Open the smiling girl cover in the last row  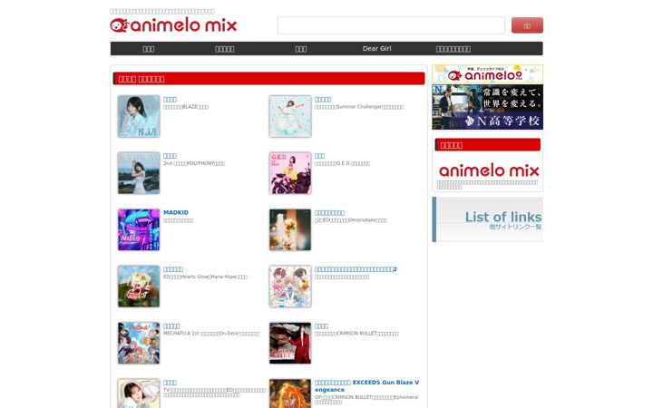point(139,393)
